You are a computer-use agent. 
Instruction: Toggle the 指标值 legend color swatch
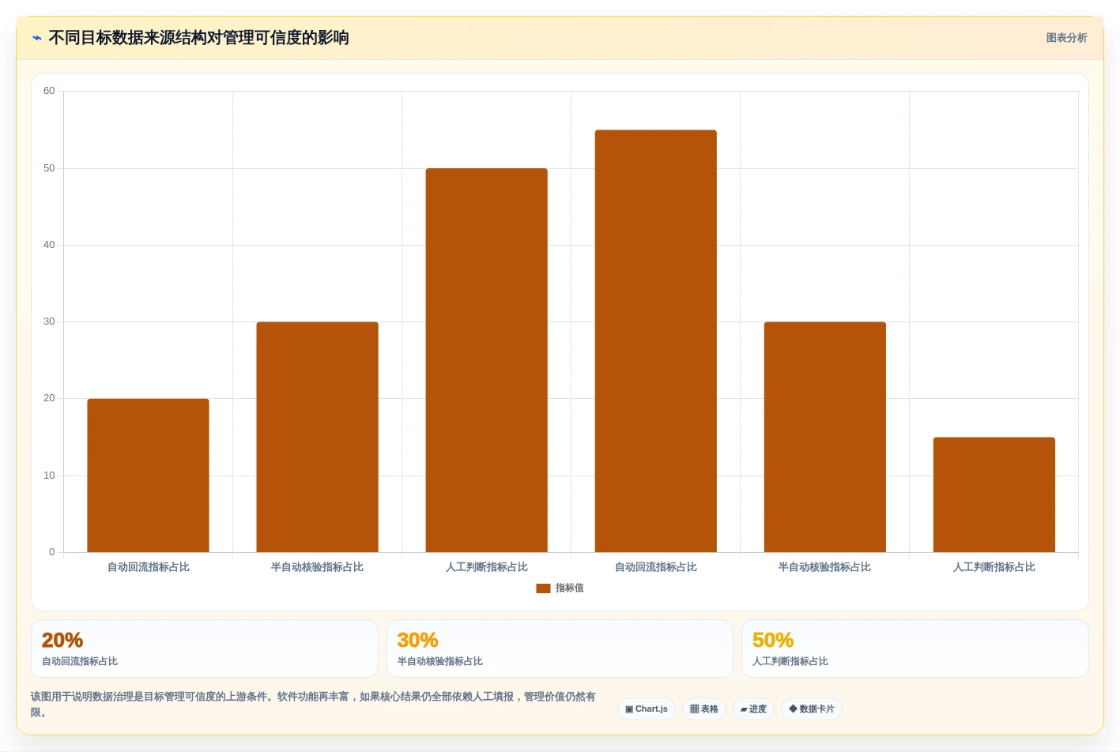click(x=543, y=588)
